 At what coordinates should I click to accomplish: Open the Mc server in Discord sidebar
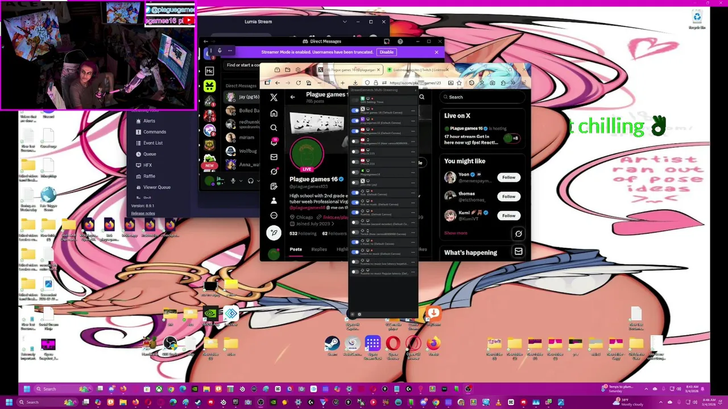pos(209,71)
